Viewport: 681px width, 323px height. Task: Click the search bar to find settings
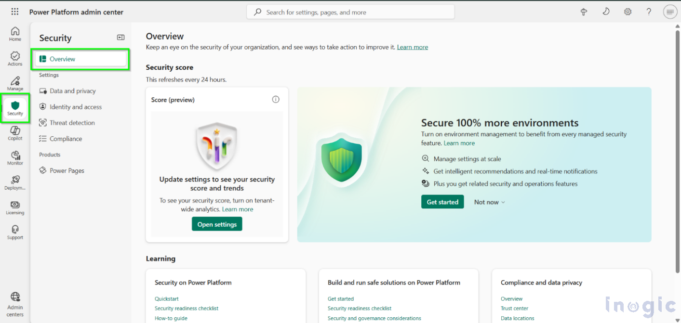click(x=350, y=11)
